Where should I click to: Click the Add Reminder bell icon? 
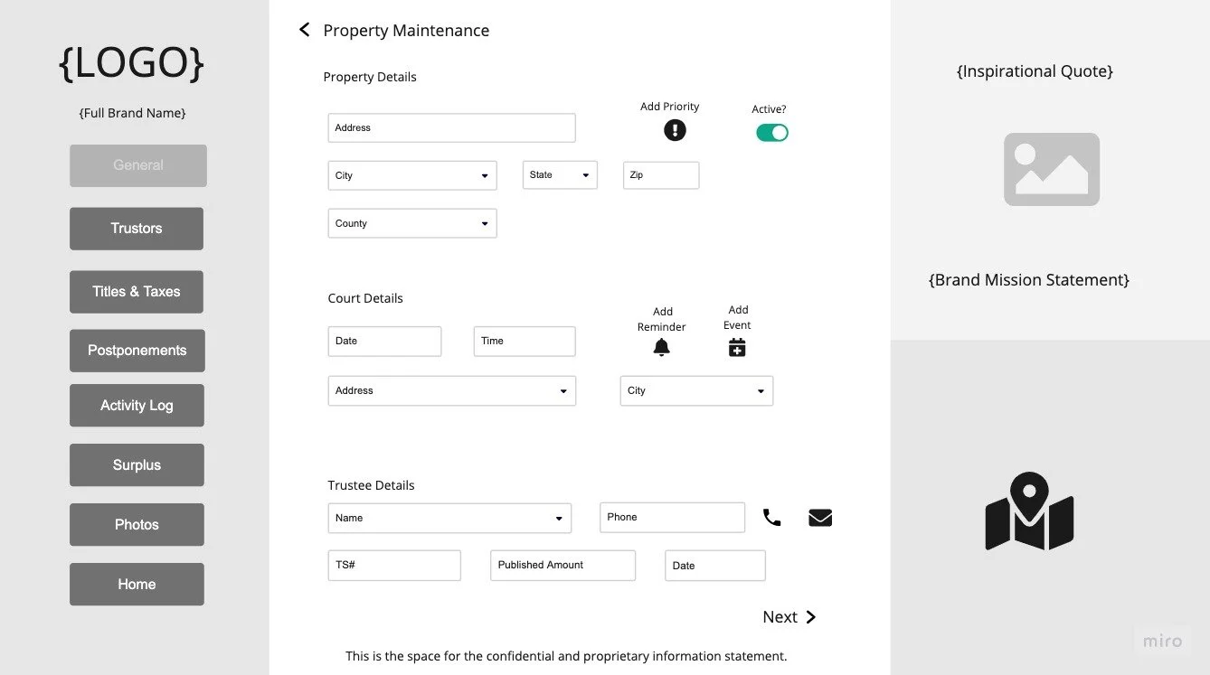[661, 346]
